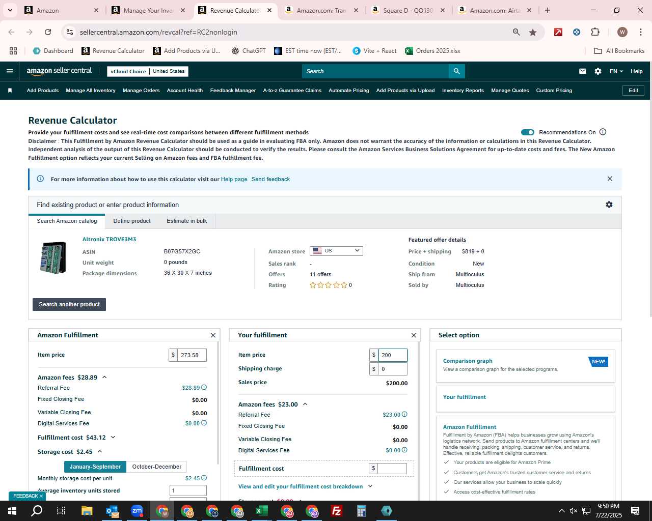Click the Send feedback link

pyautogui.click(x=270, y=179)
